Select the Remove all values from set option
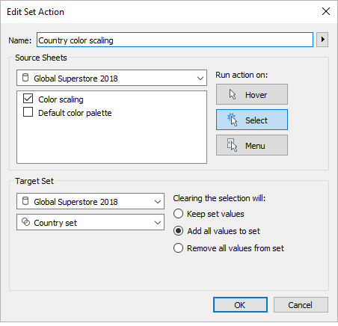The height and width of the screenshot is (326, 338). (178, 248)
